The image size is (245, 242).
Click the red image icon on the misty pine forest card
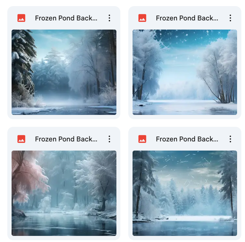click(21, 18)
